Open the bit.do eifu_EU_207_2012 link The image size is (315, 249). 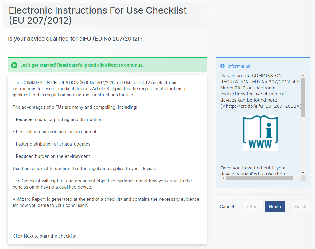(x=261, y=106)
